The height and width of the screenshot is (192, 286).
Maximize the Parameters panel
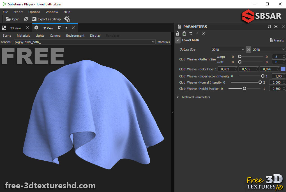[x=276, y=27]
